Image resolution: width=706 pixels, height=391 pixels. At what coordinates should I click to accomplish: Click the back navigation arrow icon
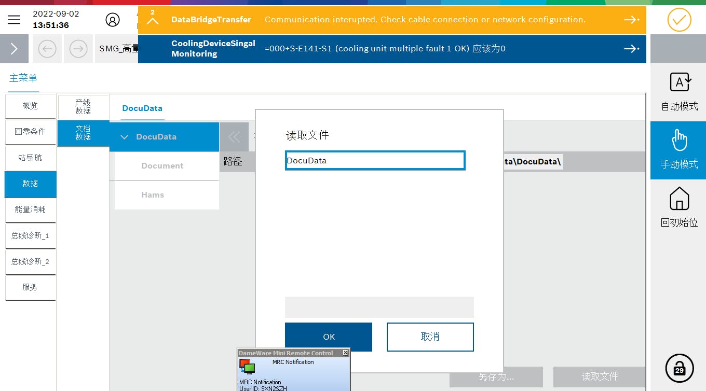(47, 49)
